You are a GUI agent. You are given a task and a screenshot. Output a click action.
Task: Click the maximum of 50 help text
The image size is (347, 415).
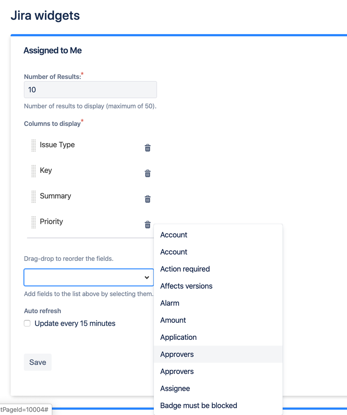pos(90,106)
